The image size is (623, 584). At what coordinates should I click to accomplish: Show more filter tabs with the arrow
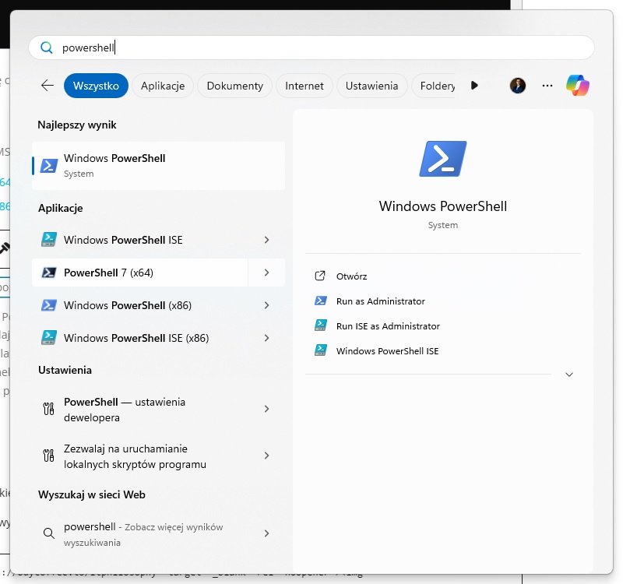[474, 86]
